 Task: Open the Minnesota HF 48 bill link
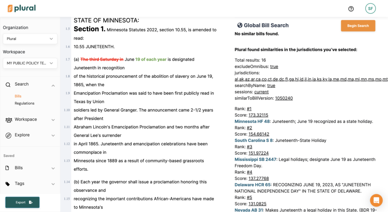(x=252, y=121)
